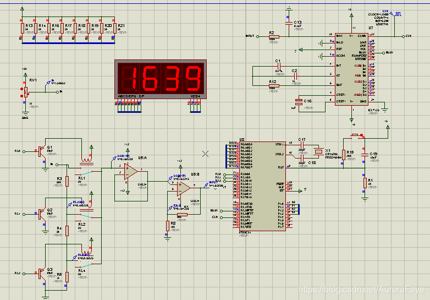430x300 pixels.
Task: Select resistor R17 in the pull-up array
Action: (62, 28)
